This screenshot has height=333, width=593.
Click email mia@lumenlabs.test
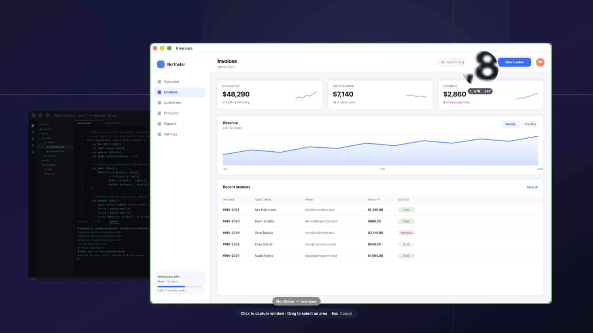click(x=320, y=210)
